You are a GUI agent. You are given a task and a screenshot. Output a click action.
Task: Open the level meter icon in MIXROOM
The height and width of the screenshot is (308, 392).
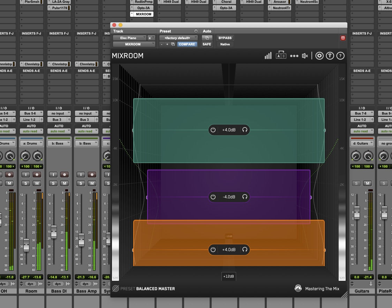click(268, 56)
